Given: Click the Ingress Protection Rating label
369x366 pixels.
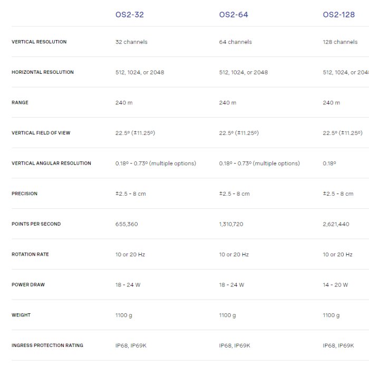Looking at the screenshot, I should (47, 346).
